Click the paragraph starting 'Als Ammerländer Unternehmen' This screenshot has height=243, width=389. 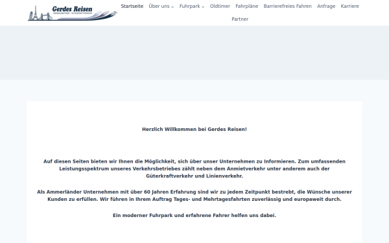(x=194, y=196)
